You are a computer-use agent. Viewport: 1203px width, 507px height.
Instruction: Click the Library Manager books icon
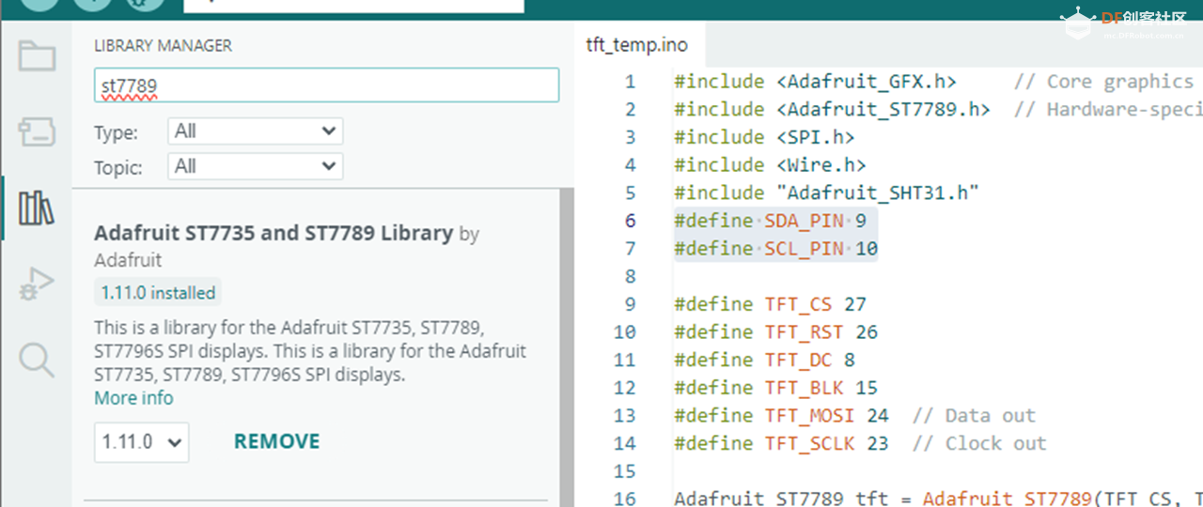pos(37,207)
